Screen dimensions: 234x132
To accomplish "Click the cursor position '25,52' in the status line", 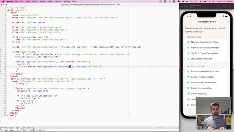I will [160, 128].
